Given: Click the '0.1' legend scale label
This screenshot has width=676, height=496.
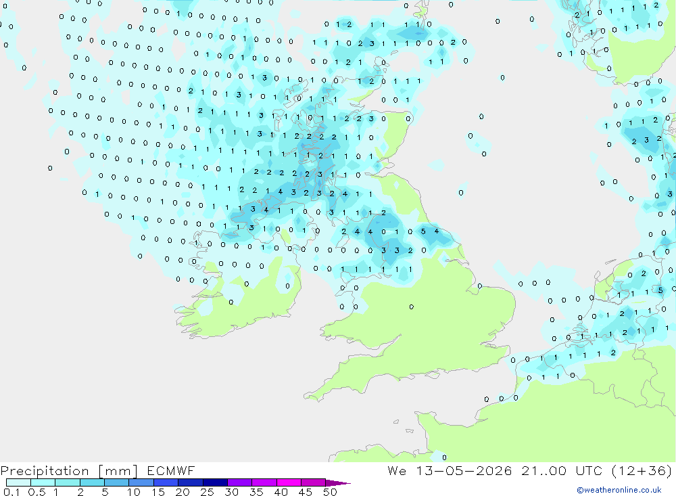Looking at the screenshot, I should coord(11,492).
